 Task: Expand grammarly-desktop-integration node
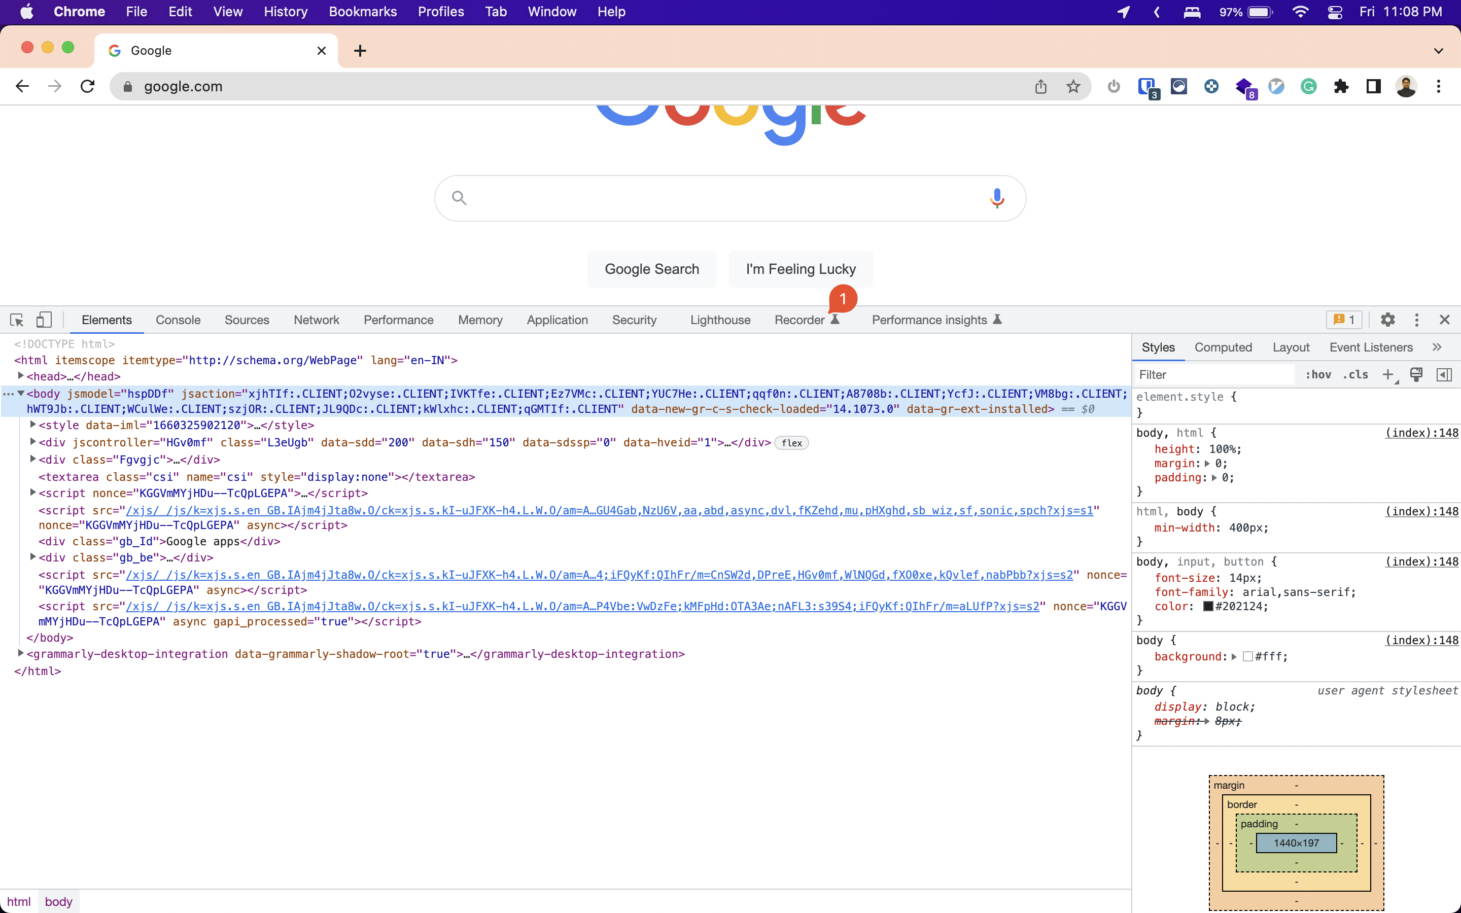[x=20, y=653]
